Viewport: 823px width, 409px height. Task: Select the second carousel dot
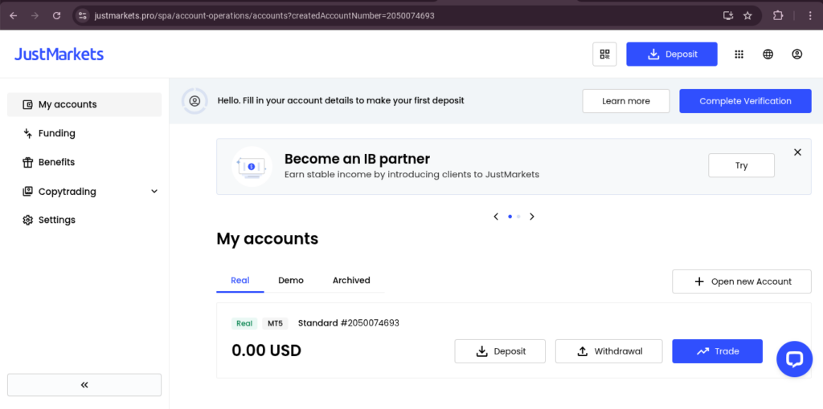click(x=518, y=217)
